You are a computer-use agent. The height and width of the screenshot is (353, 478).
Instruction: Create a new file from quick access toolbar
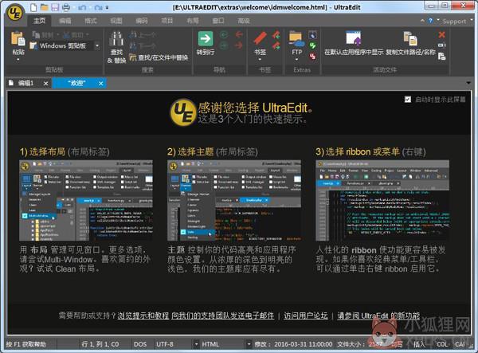[x=33, y=7]
